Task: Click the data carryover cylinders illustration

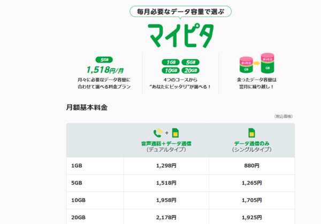Action: pyautogui.click(x=257, y=63)
